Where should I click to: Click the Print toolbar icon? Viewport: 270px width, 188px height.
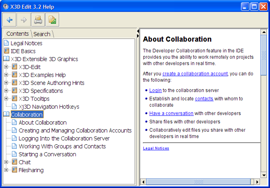(x=38, y=19)
